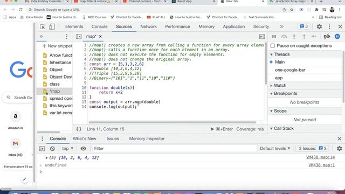Open Chrome extensions puzzle icon
This screenshot has width=345, height=194.
click(316, 10)
